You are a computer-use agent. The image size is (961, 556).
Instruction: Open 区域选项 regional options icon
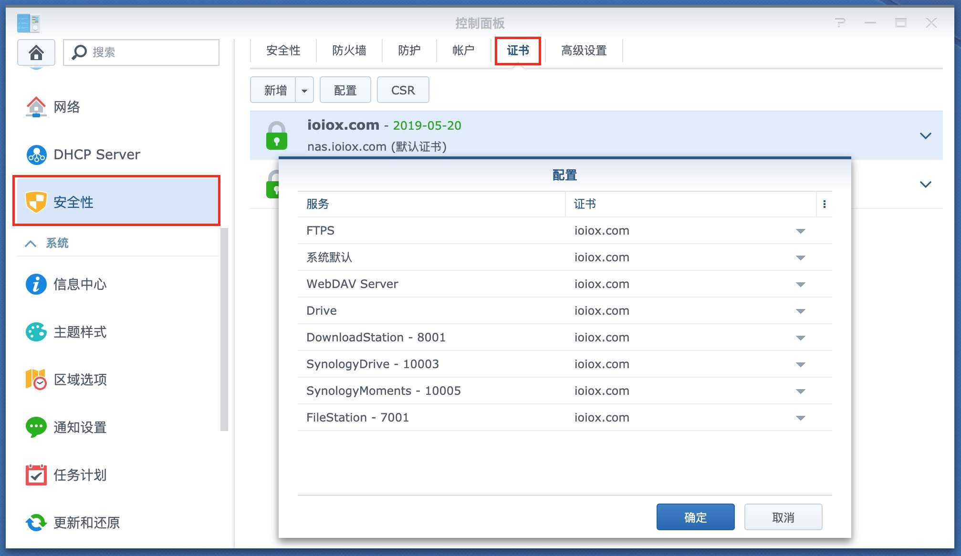click(x=36, y=380)
